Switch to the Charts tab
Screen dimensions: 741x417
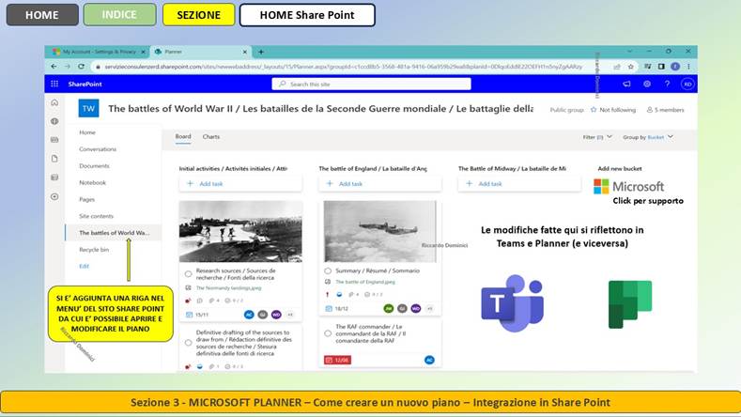[x=210, y=136]
